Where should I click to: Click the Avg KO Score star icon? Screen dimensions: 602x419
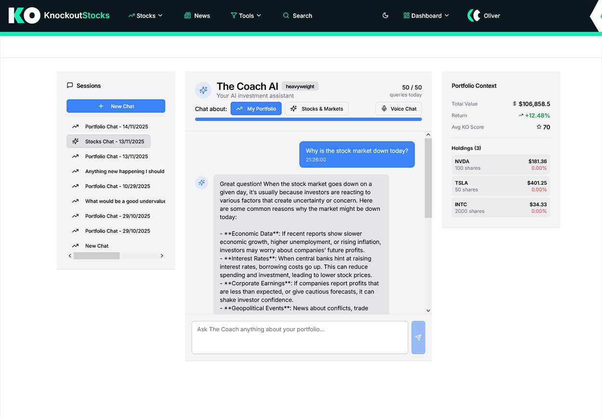539,127
